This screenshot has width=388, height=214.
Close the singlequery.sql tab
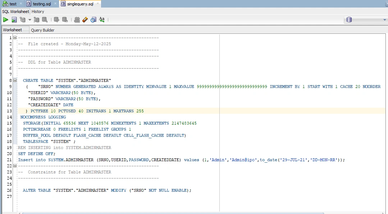pos(98,4)
